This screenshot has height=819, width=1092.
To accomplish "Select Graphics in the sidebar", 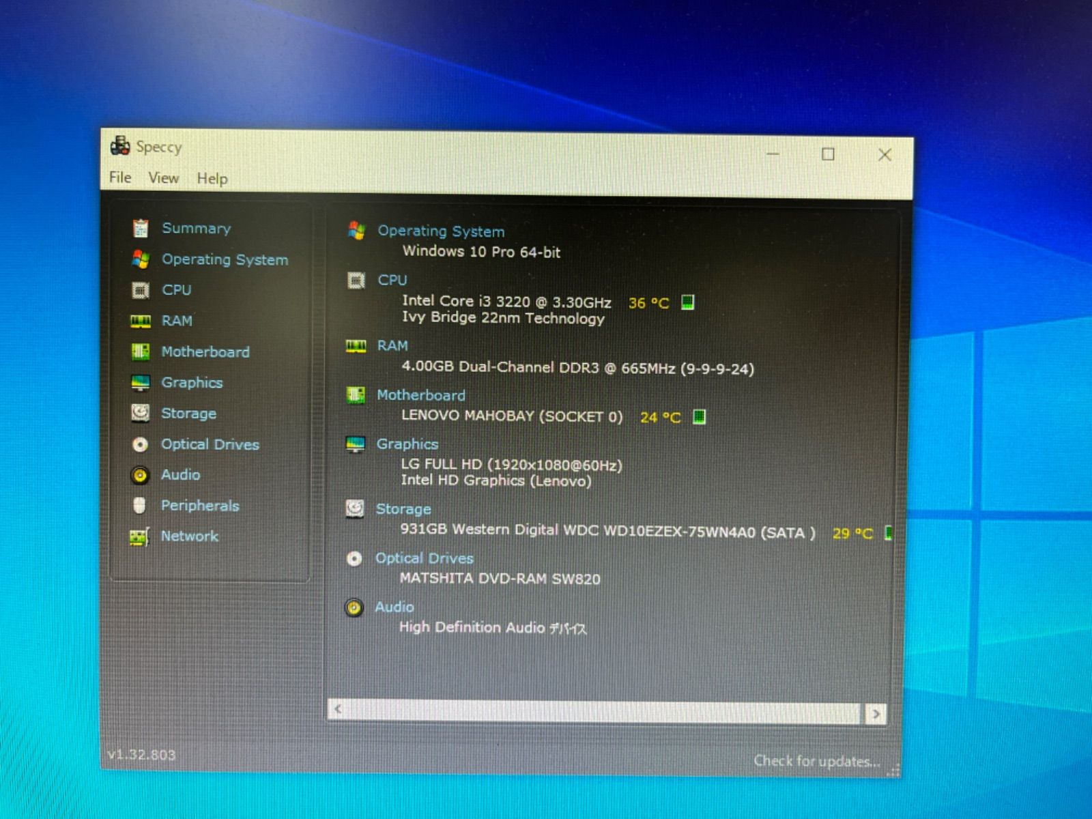I will tap(192, 382).
